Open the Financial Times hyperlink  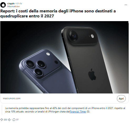click(78, 112)
